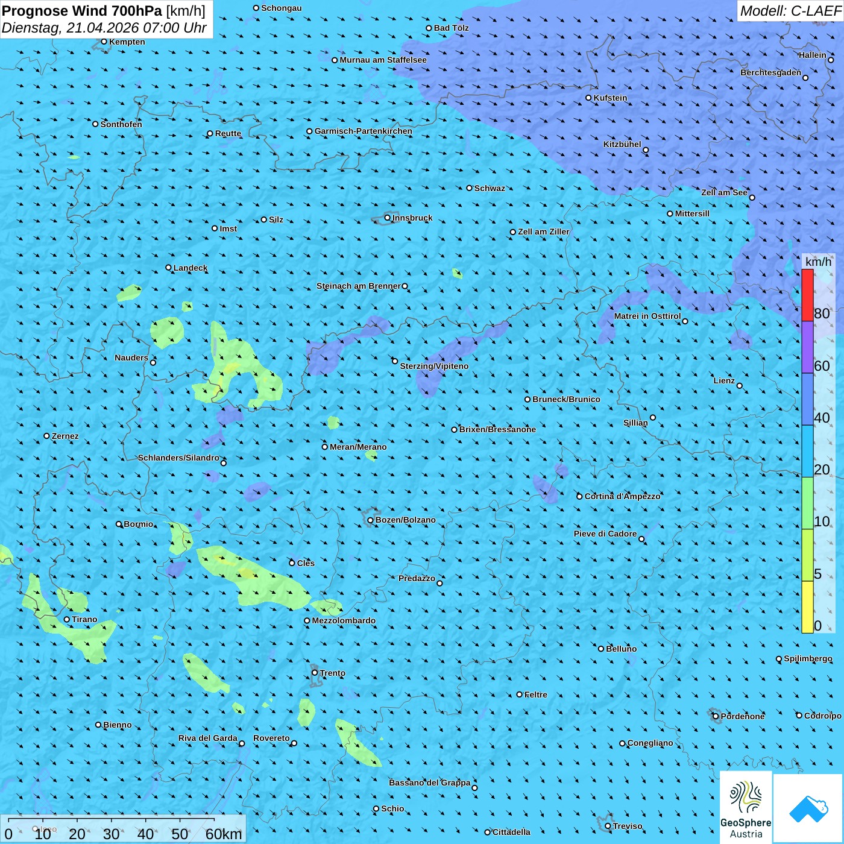Click the 'Meran/Merano' label
The height and width of the screenshot is (844, 844).
coord(358,447)
